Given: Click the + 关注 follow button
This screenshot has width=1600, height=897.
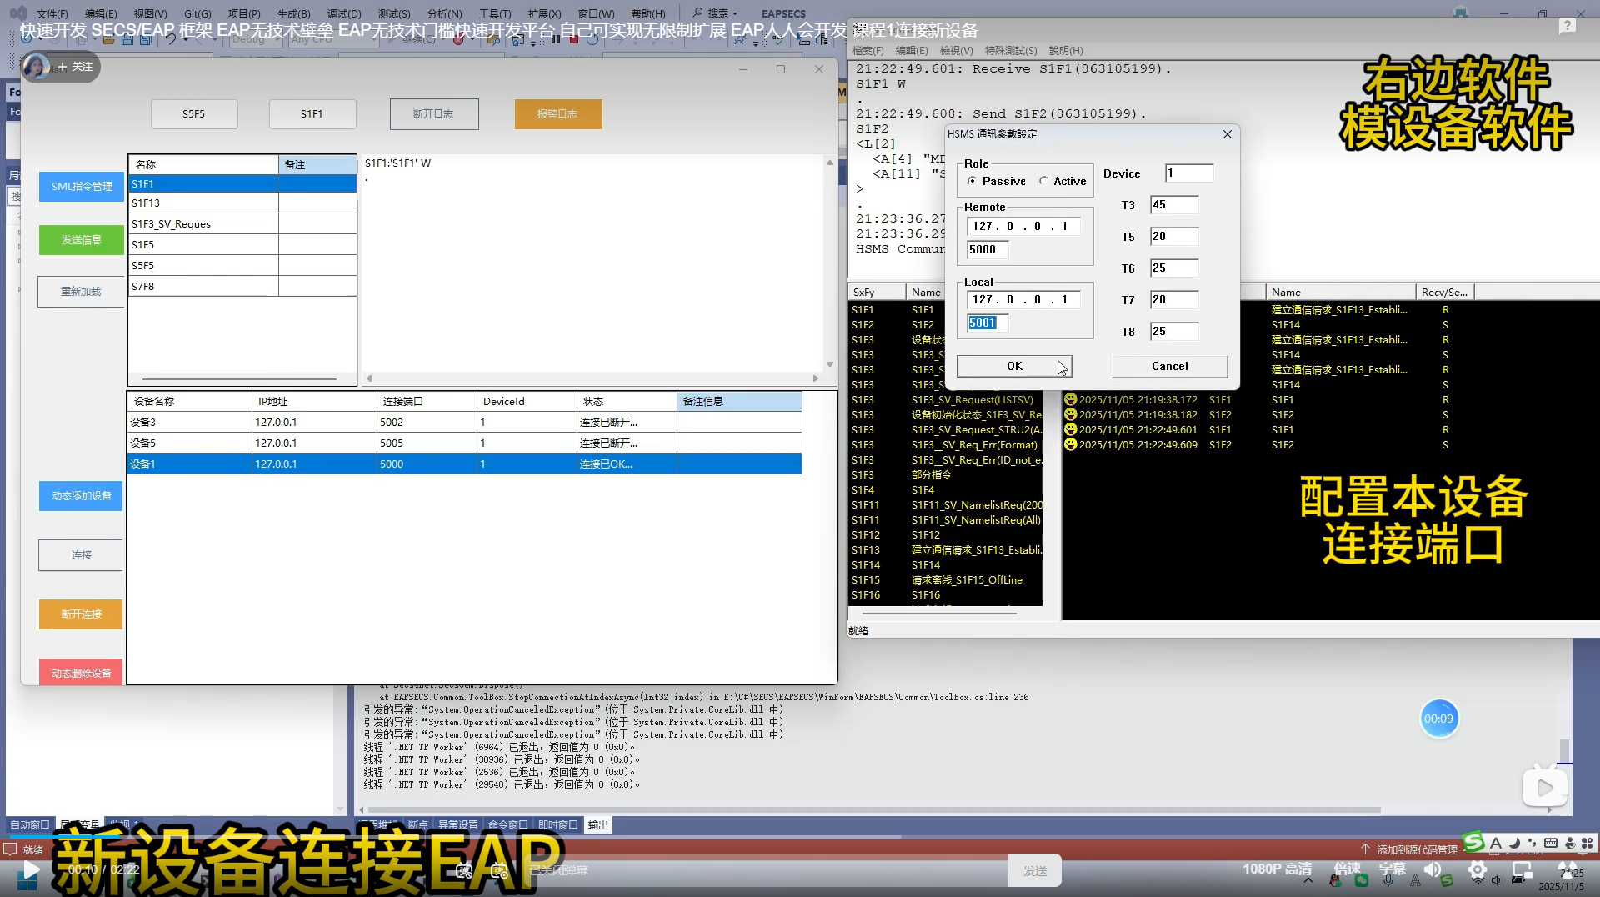Looking at the screenshot, I should tap(76, 66).
